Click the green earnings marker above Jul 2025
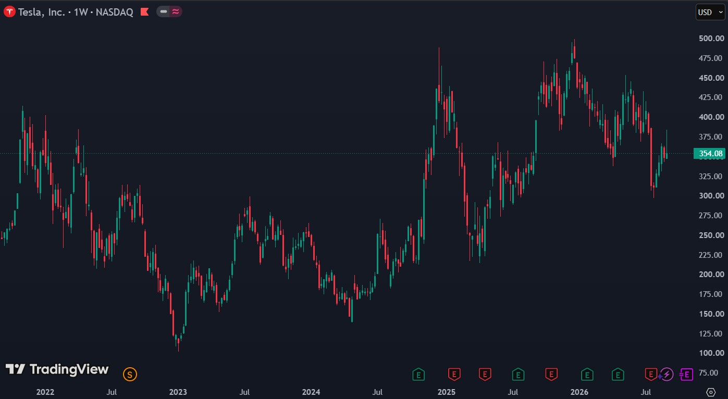The width and height of the screenshot is (728, 399). click(x=518, y=374)
